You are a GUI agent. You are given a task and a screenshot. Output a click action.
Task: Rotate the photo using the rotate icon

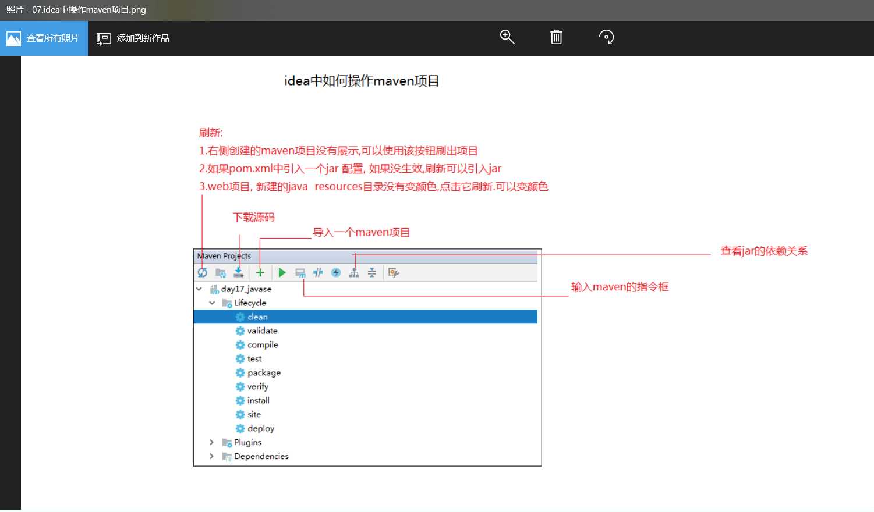(606, 37)
